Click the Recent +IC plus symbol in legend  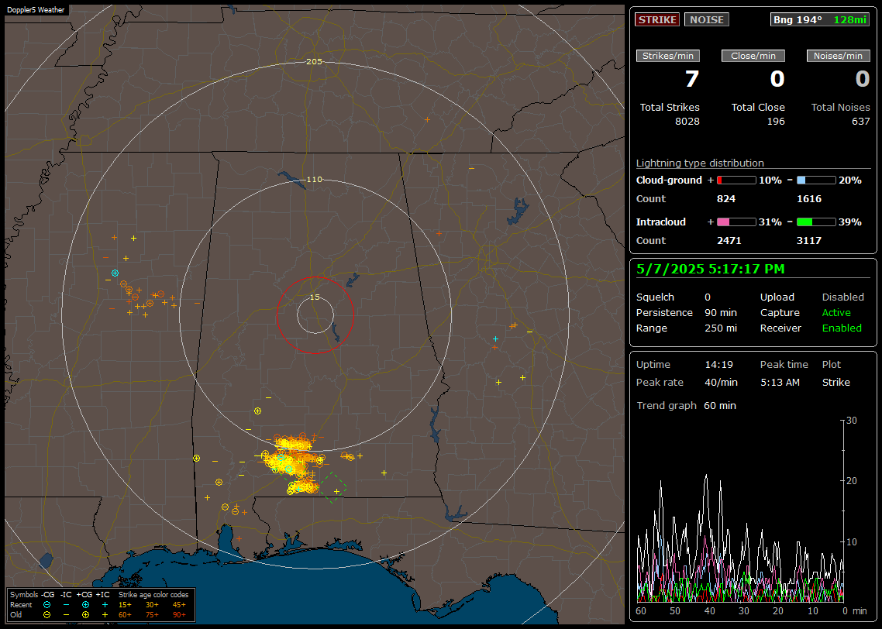click(105, 605)
